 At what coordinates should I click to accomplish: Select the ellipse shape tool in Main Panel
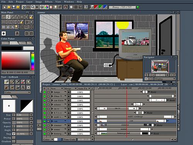tap(26, 17)
